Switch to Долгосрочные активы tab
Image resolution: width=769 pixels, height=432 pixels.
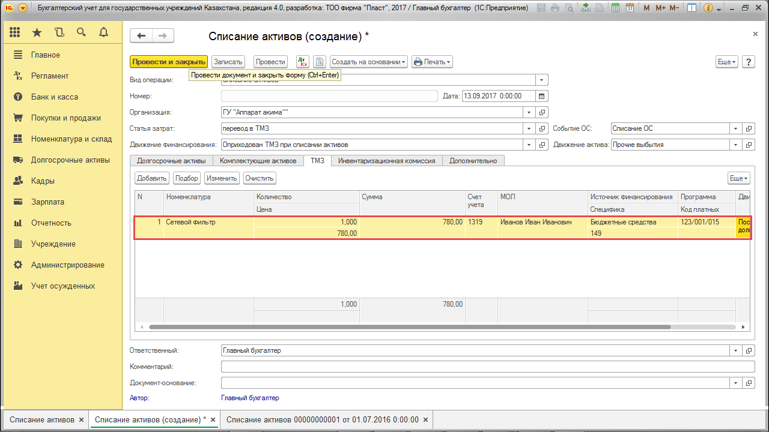171,161
